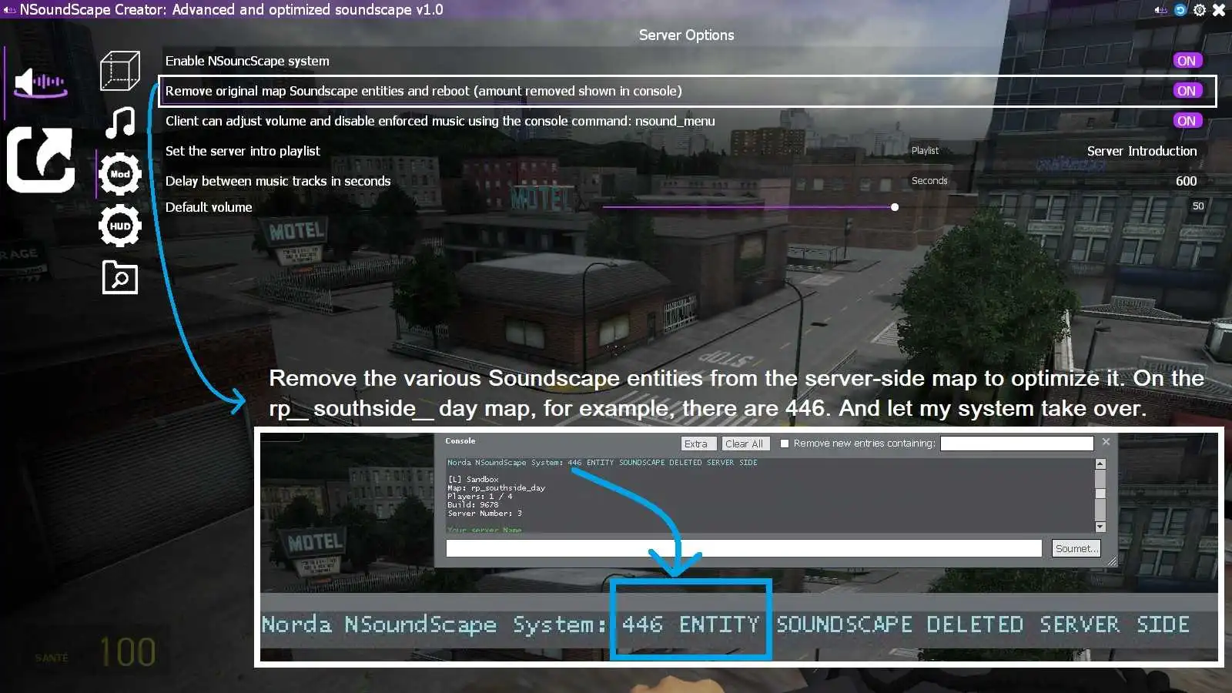1232x693 pixels.
Task: Disable the Enable NSouncScape system toggle
Action: 1187,60
